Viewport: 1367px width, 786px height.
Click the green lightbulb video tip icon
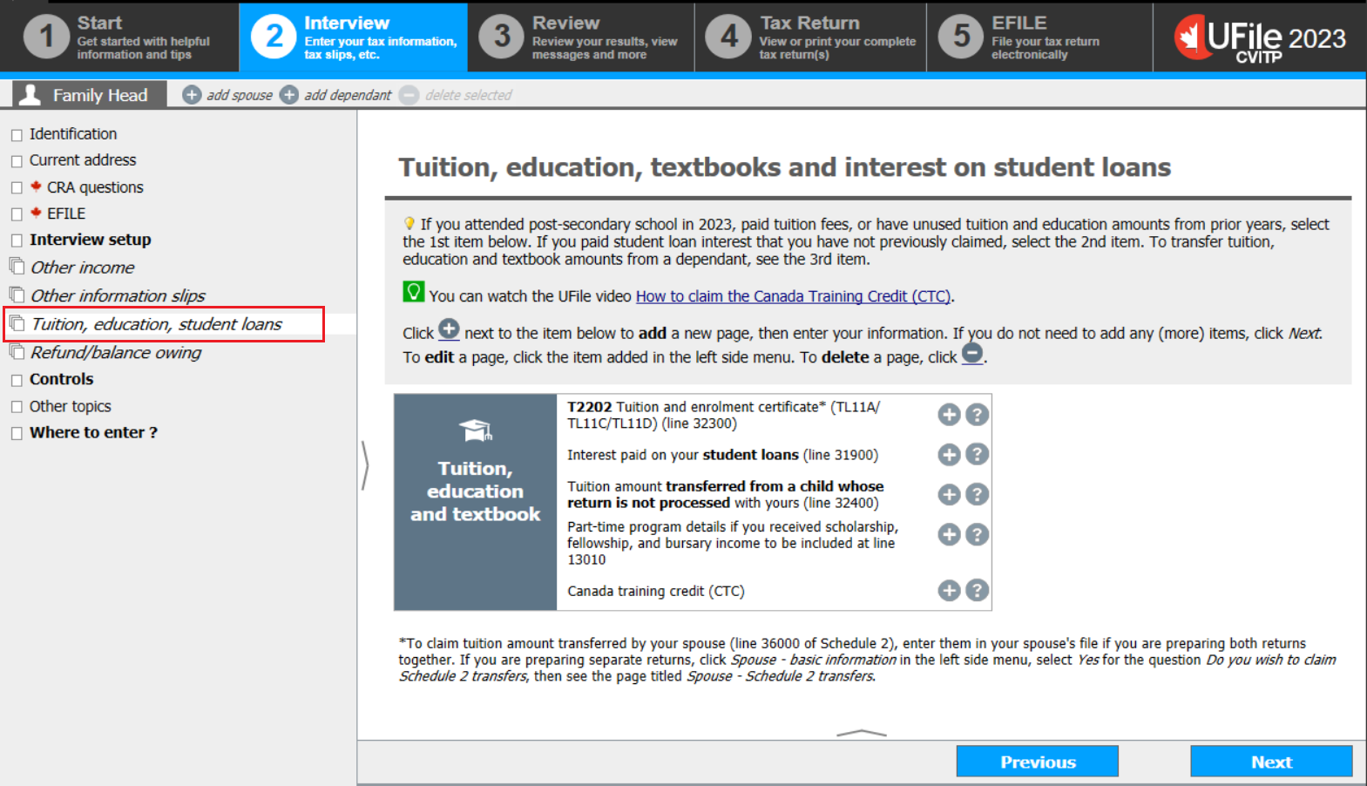[414, 292]
